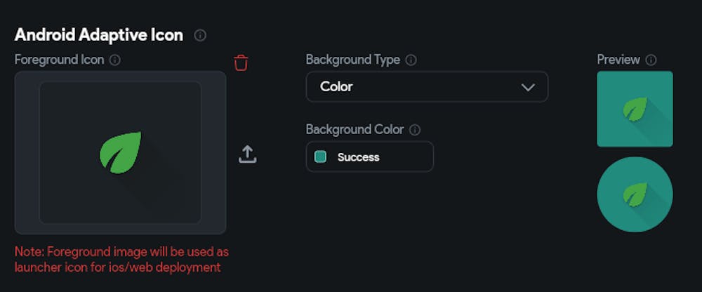
Task: Click the circular adaptive icon preview
Action: [635, 194]
